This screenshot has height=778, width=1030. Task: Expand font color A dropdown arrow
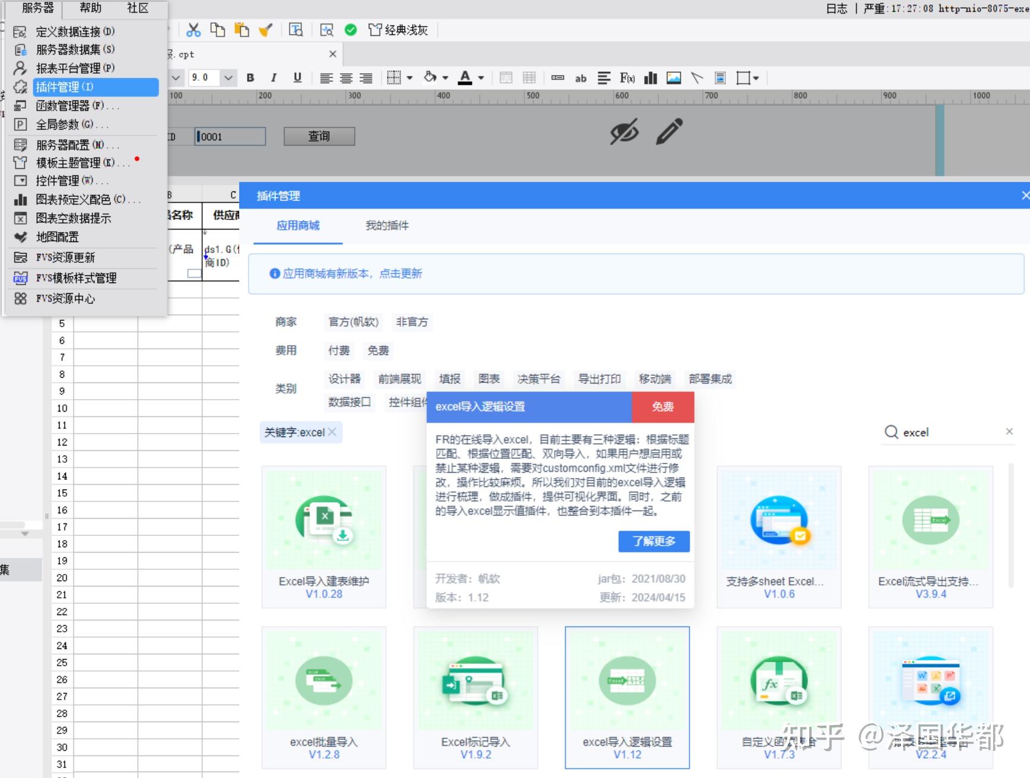pyautogui.click(x=481, y=78)
